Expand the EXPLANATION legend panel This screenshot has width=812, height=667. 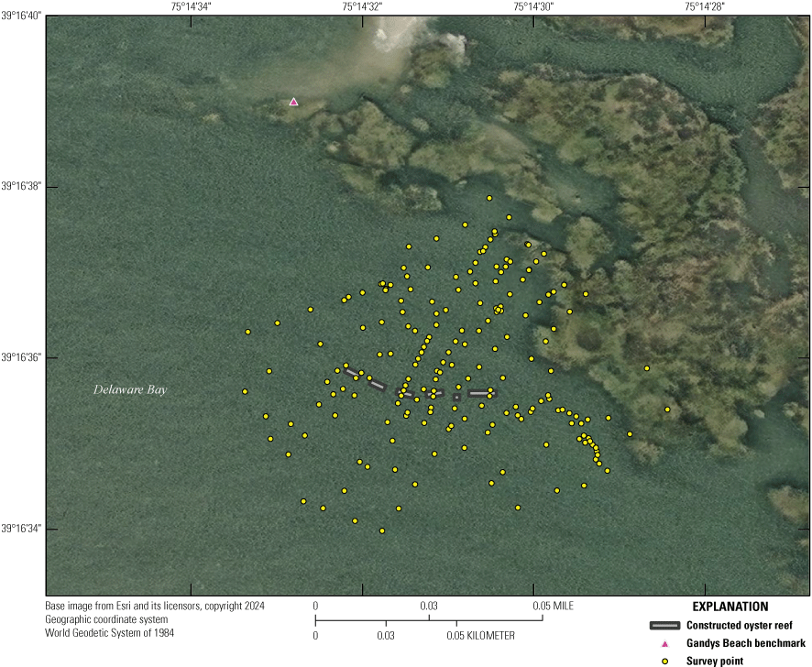click(730, 607)
